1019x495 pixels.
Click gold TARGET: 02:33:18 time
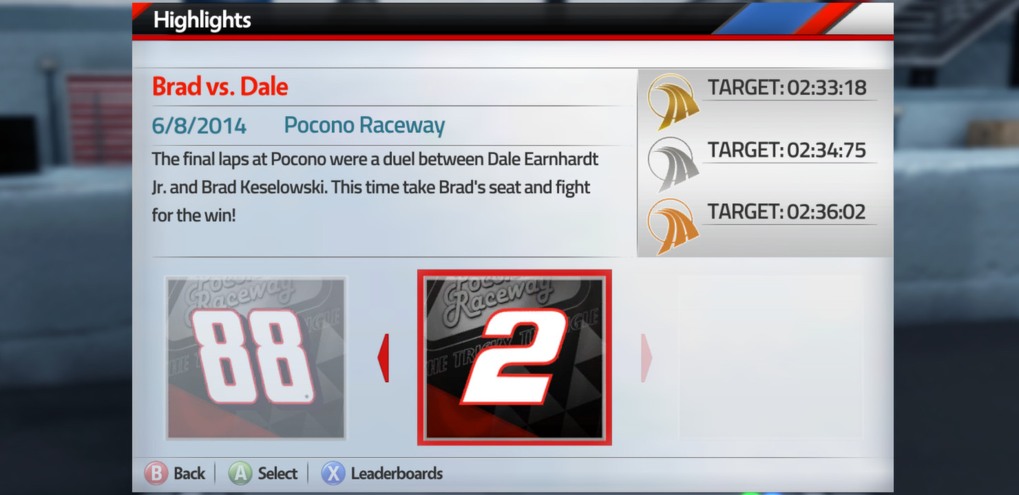click(x=787, y=87)
